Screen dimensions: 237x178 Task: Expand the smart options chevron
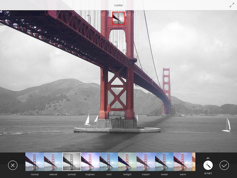pyautogui.click(x=208, y=158)
